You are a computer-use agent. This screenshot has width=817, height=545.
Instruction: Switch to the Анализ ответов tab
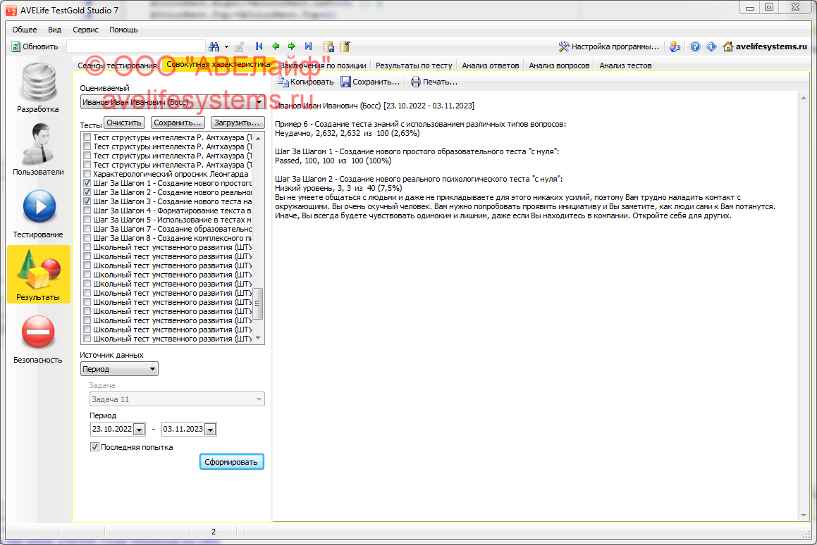[490, 65]
